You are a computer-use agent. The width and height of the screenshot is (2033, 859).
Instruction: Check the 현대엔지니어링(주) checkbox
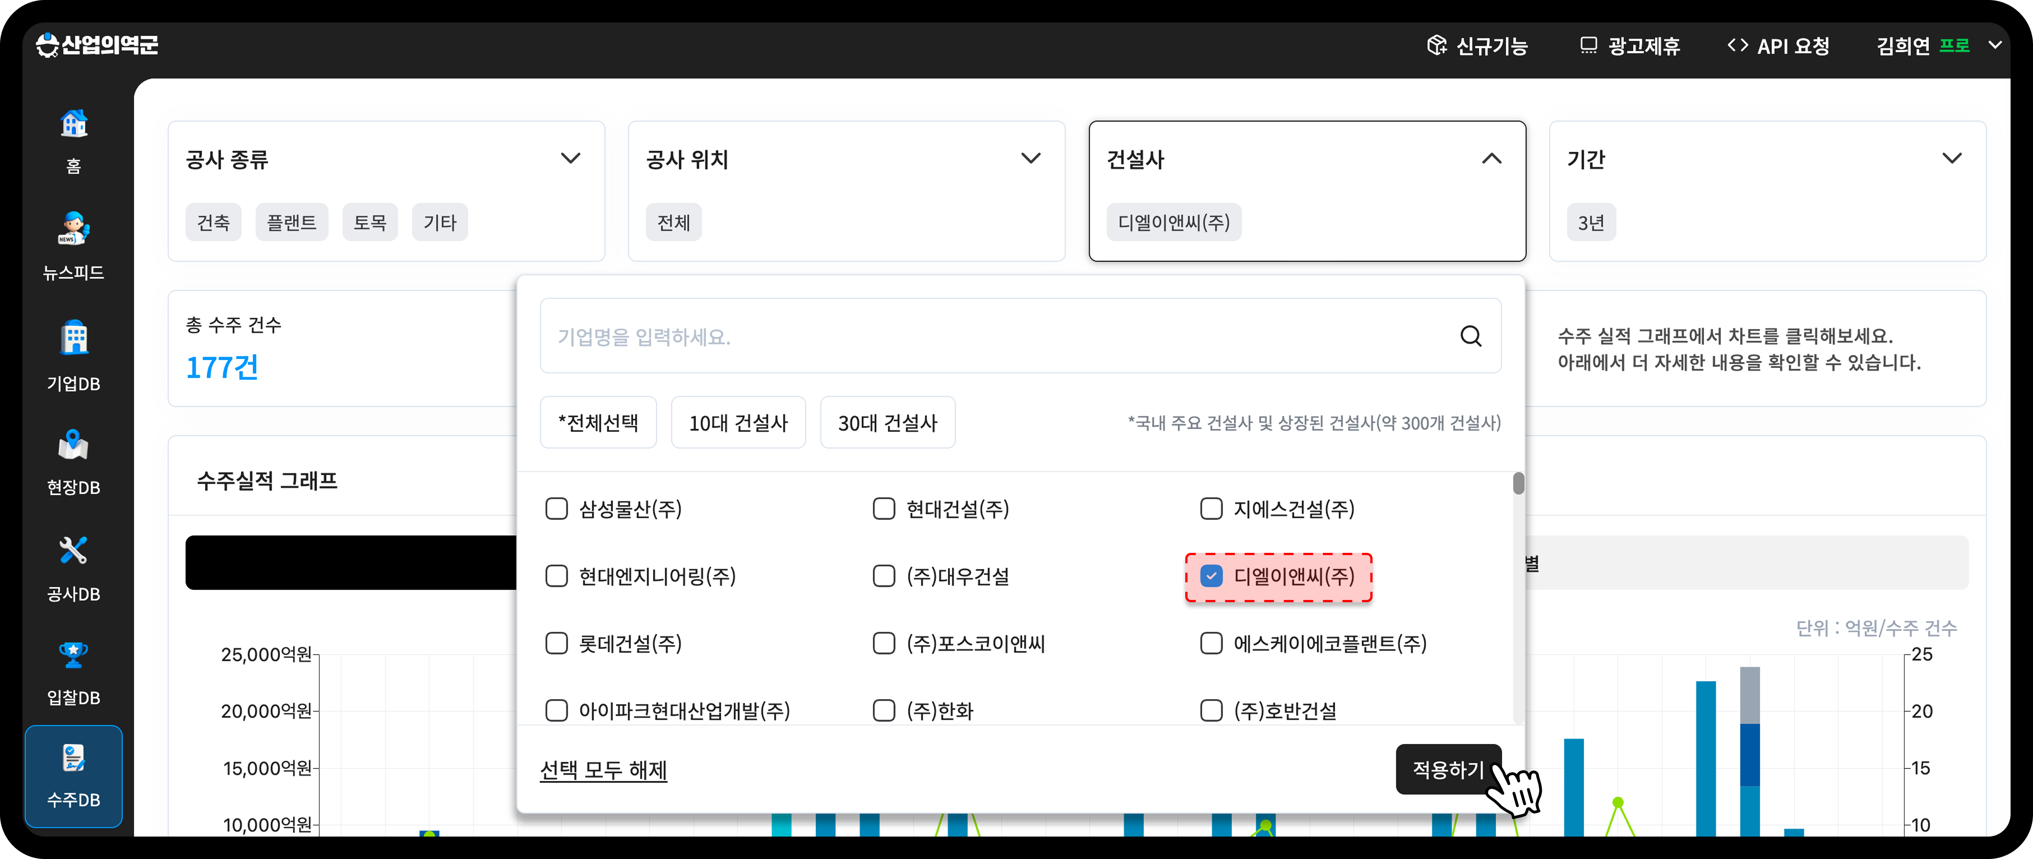coord(557,576)
